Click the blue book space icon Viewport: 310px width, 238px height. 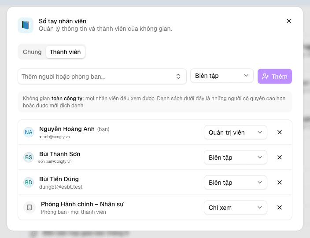tap(26, 25)
